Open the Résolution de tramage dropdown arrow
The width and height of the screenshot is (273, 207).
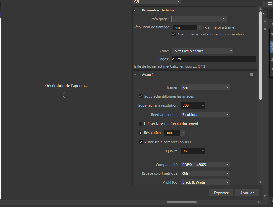point(199,28)
